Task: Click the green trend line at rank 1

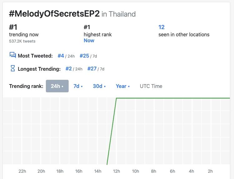Action: pyautogui.click(x=172, y=98)
